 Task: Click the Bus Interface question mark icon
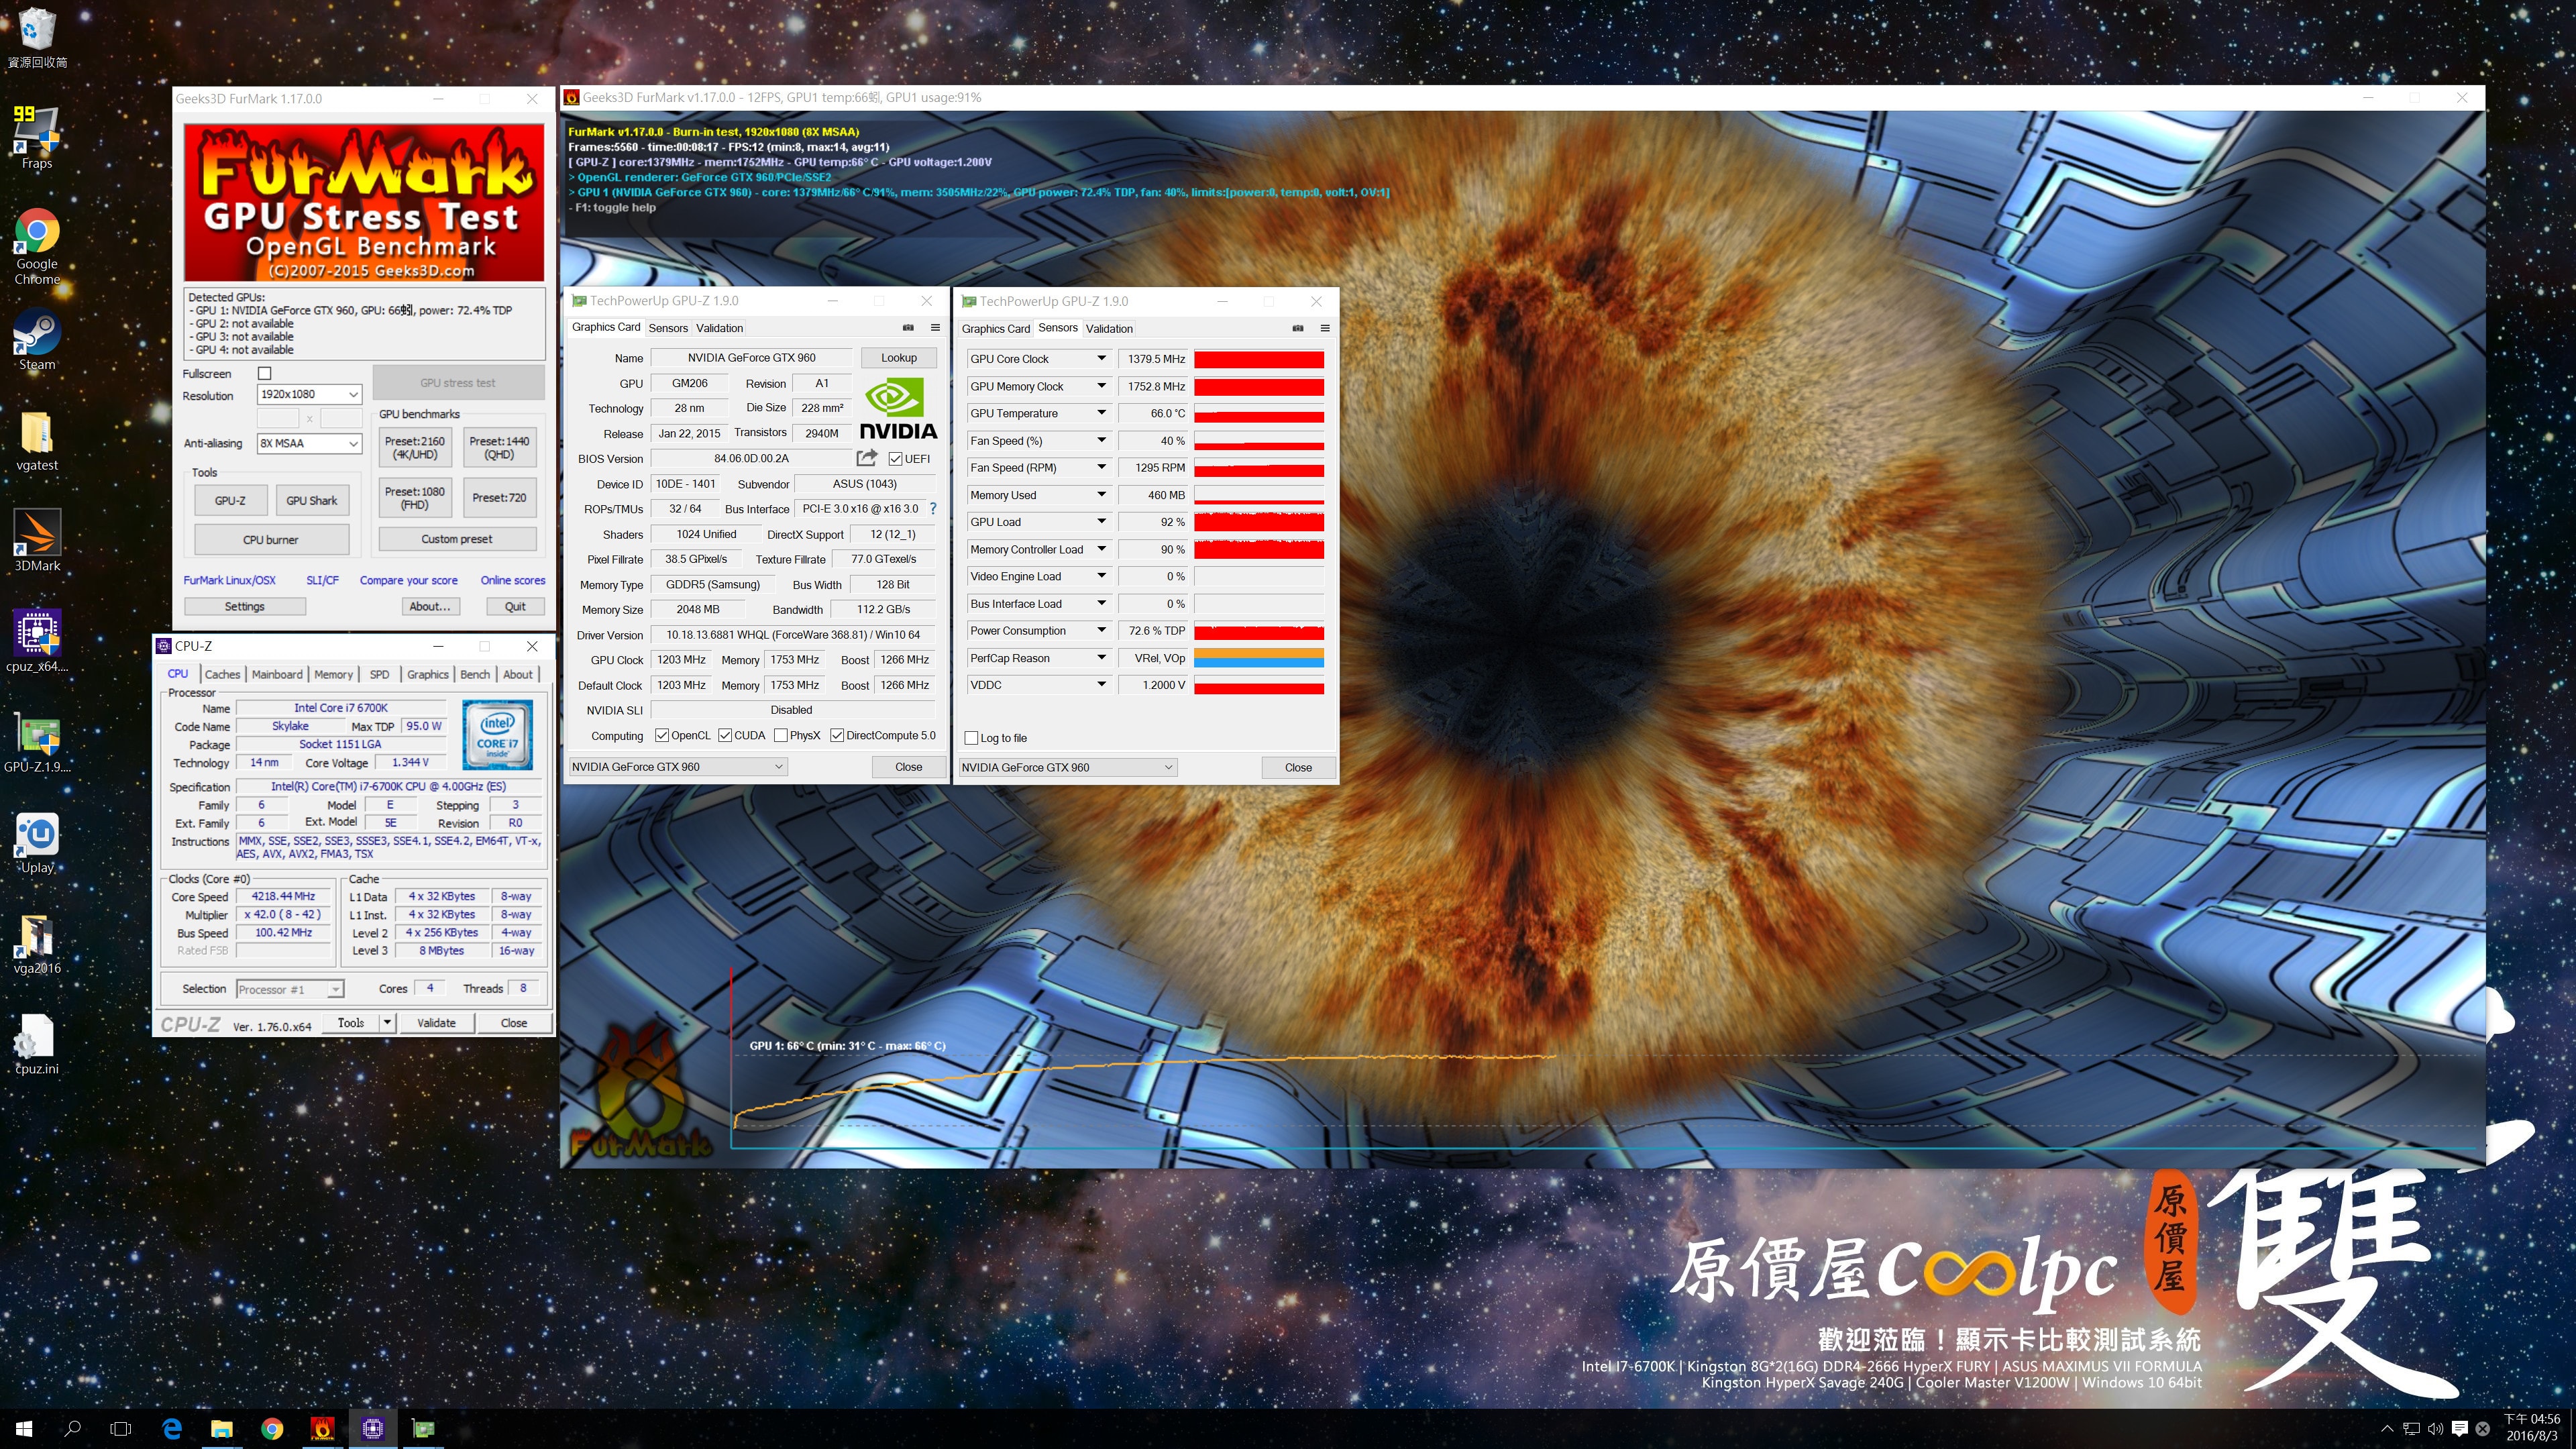click(933, 508)
